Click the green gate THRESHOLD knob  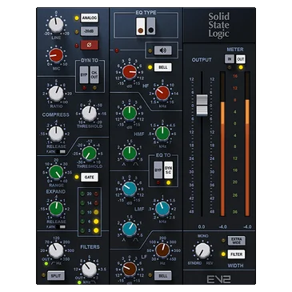pos(90,154)
